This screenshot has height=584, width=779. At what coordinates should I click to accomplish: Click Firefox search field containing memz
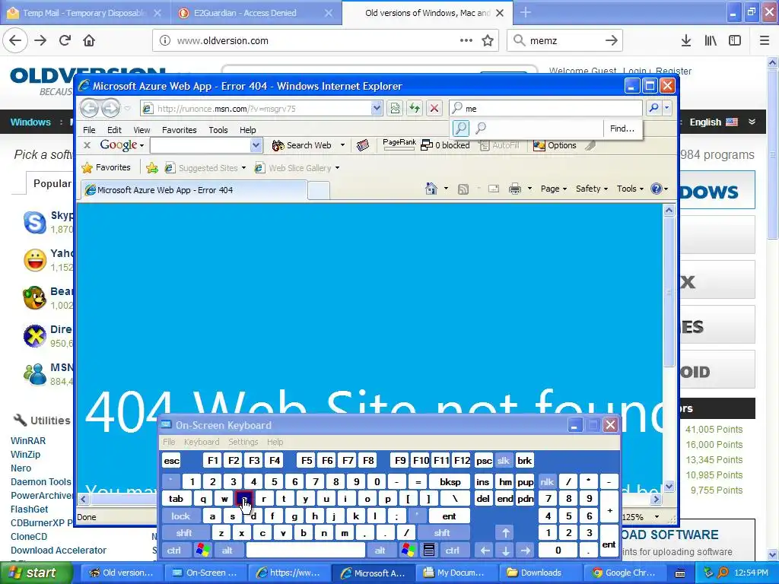(564, 41)
